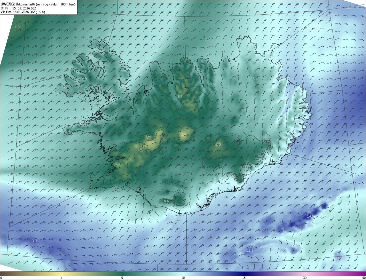The height and width of the screenshot is (280, 366).
Task: Click the 5.4 value label on the west coast
Action: pyautogui.click(x=68, y=131)
